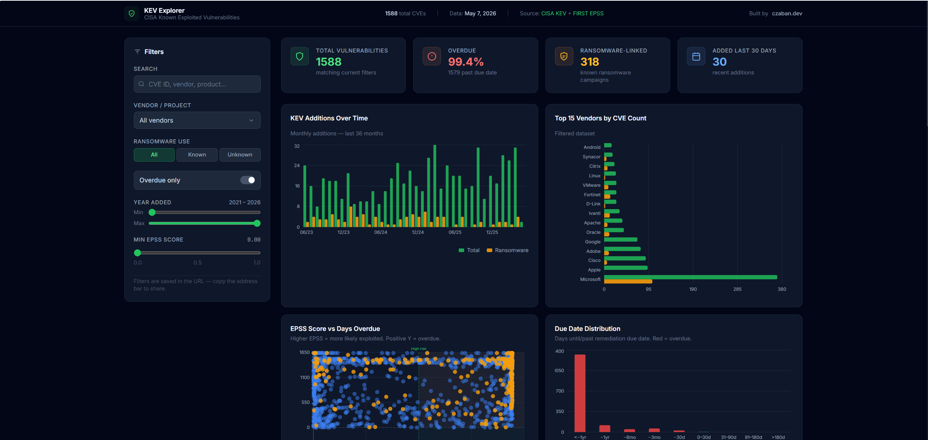Viewport: 928px width, 440px height.
Task: Click the Citrix vendor label
Action: point(595,166)
